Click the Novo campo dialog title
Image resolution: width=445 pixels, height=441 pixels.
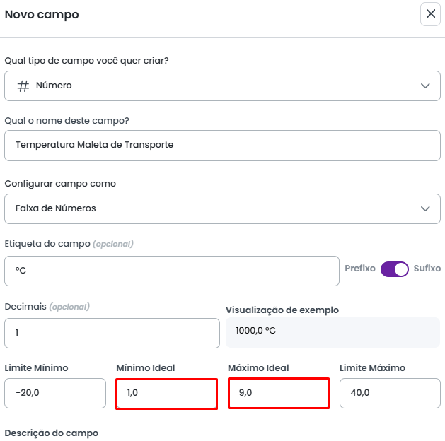click(x=42, y=14)
